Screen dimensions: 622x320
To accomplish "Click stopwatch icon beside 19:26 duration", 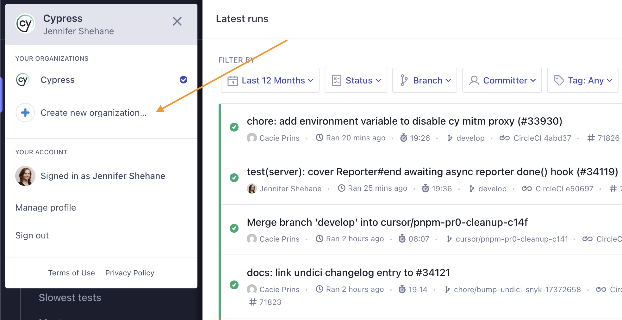I will (404, 138).
